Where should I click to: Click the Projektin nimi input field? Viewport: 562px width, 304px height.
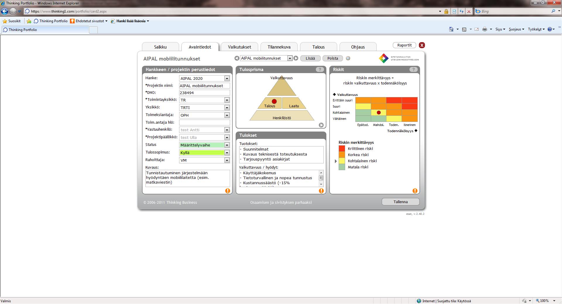tap(204, 86)
